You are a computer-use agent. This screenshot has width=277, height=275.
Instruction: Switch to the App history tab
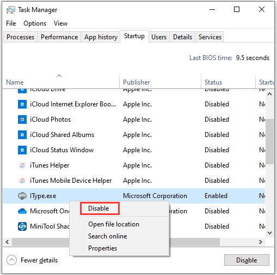pos(101,37)
